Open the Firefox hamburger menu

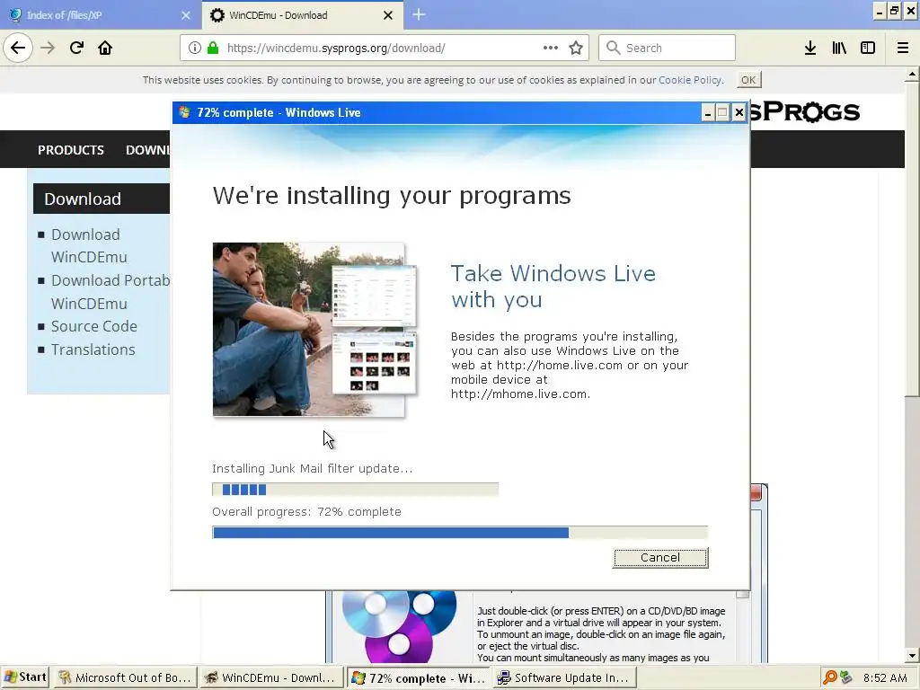[903, 49]
